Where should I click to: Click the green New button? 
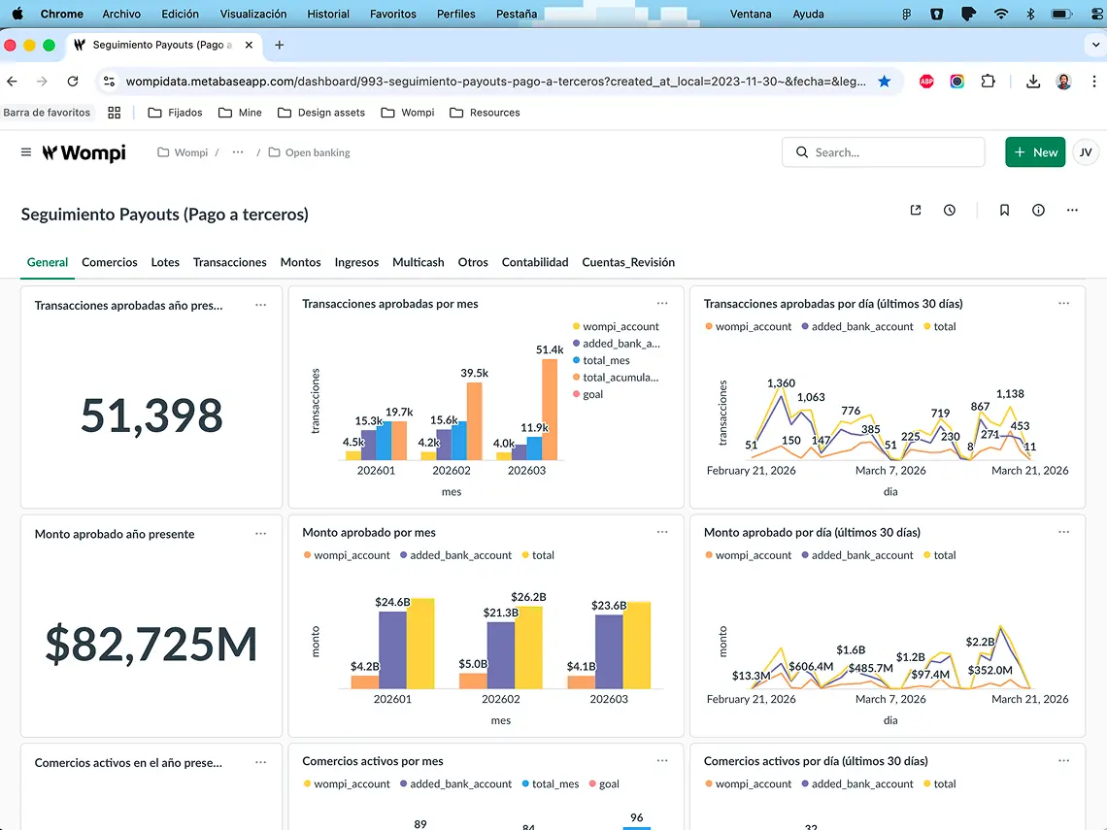tap(1035, 152)
